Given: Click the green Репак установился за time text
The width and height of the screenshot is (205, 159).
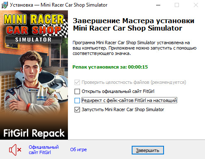Looking at the screenshot, I should coord(110,67).
